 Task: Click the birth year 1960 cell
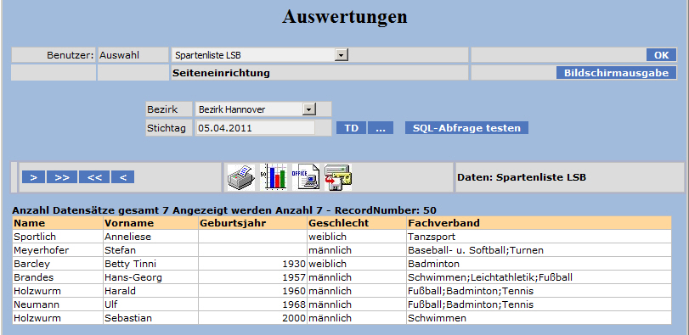[x=252, y=291]
